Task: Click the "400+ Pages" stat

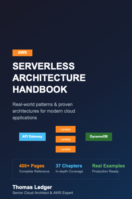Action: coord(32,166)
